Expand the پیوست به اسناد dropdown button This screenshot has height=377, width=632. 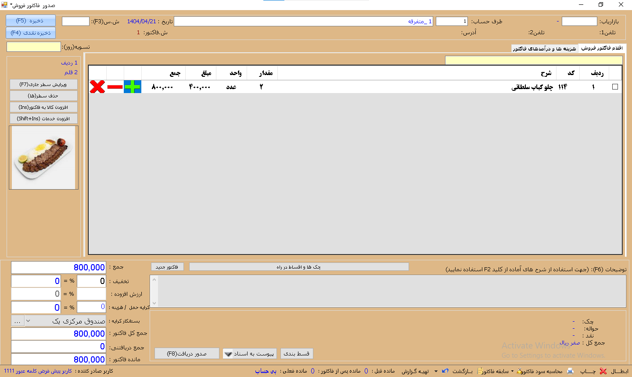[228, 354]
